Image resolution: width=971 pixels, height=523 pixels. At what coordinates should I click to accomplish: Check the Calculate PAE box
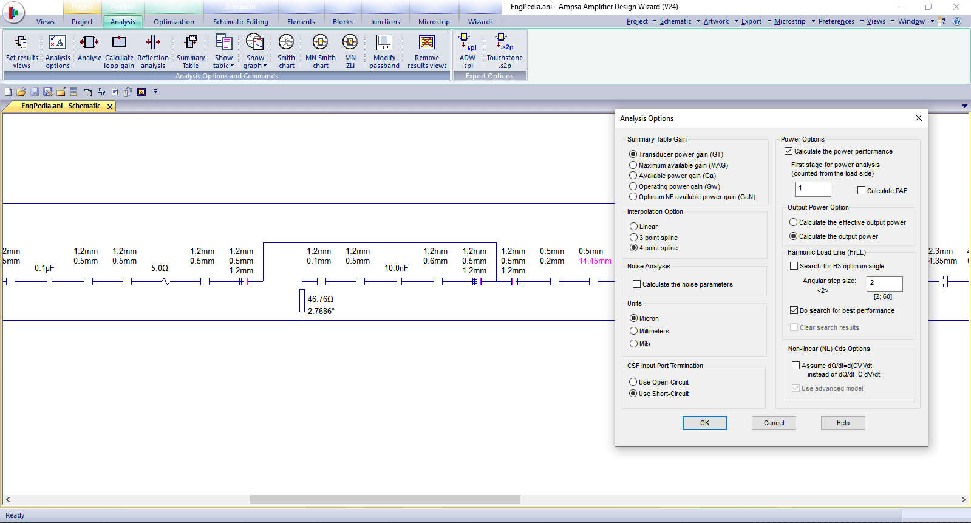(x=861, y=191)
